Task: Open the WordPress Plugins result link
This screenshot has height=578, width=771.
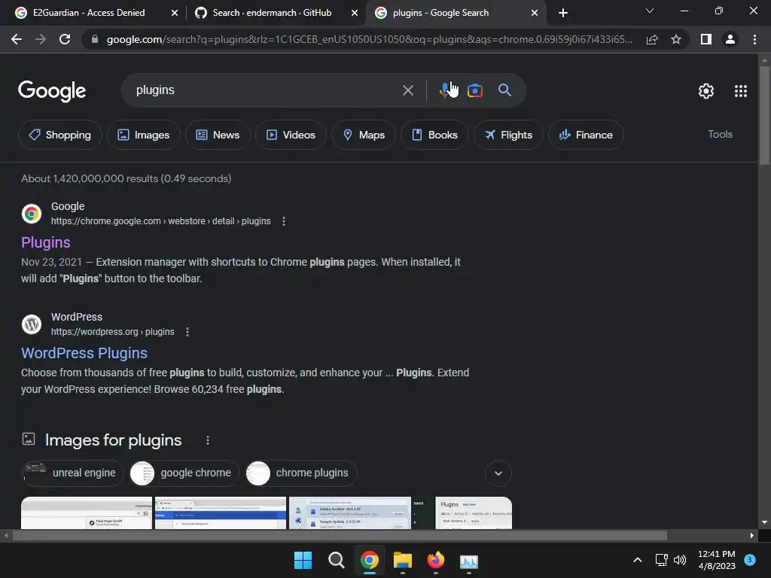Action: click(x=84, y=353)
